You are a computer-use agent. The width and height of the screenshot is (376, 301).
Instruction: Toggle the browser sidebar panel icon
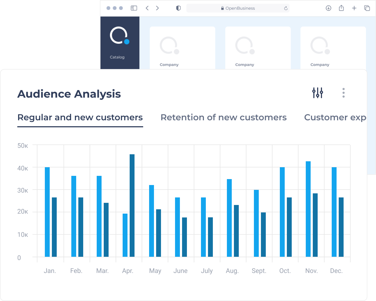[134, 8]
